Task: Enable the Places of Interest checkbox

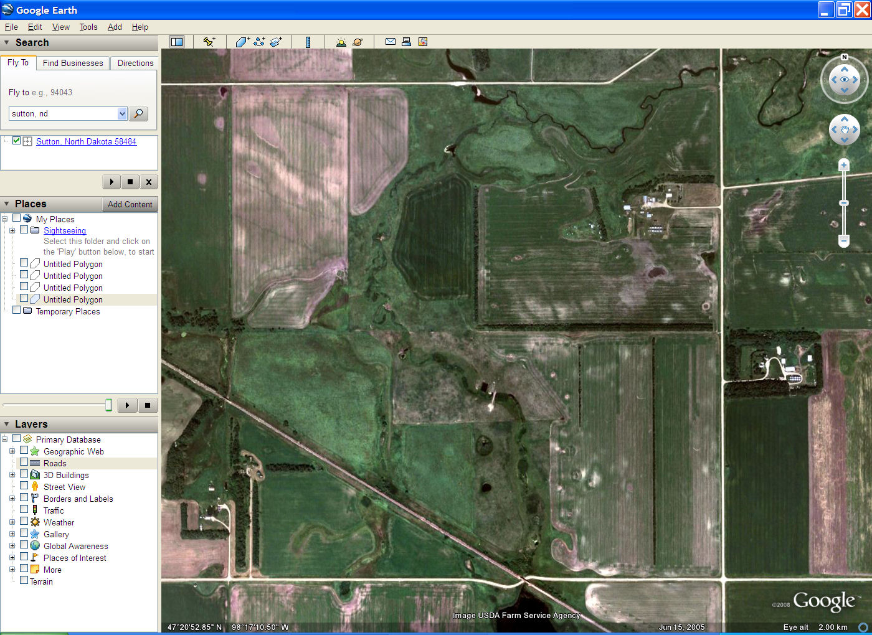Action: coord(24,557)
